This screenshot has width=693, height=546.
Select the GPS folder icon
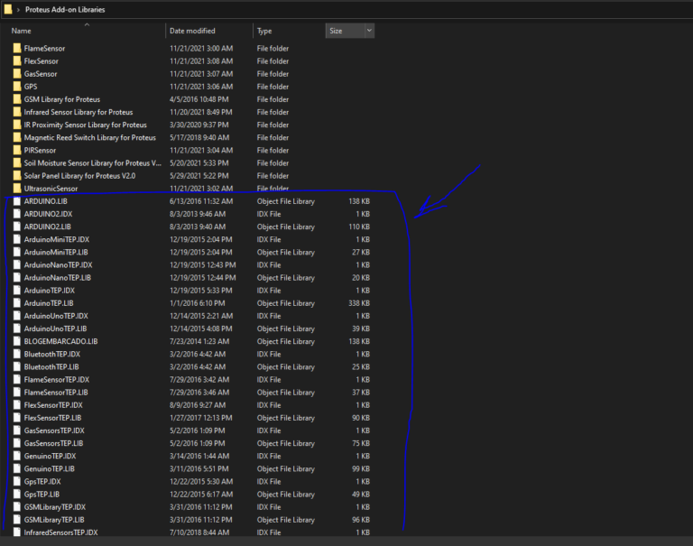pos(17,87)
